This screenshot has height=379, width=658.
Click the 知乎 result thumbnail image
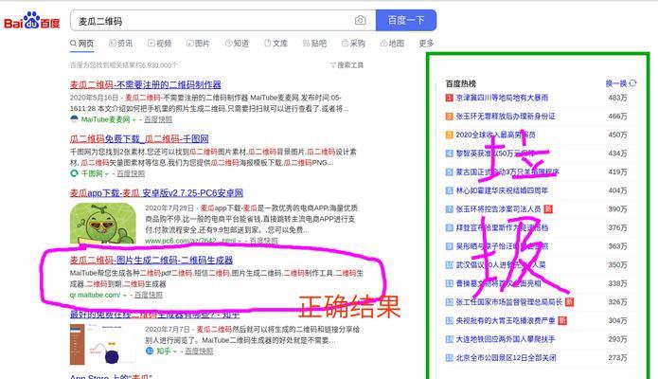click(x=103, y=344)
